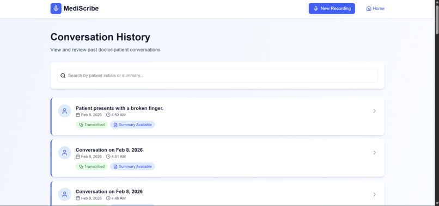Click the microphone icon in New Recording
The width and height of the screenshot is (439, 206).
315,8
